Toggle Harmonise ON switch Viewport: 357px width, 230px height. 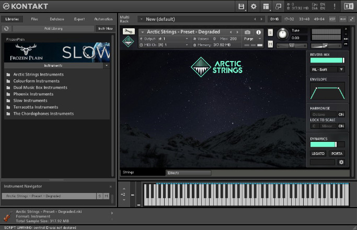pos(341,114)
